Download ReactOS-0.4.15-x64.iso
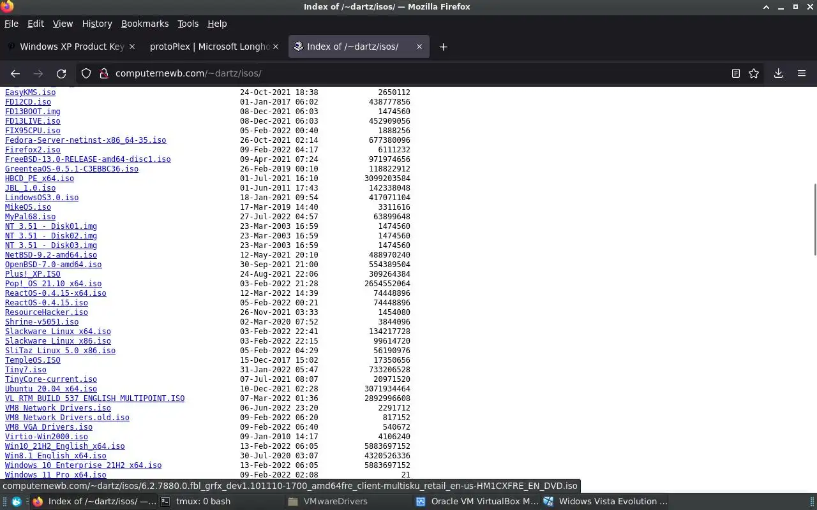817x510 pixels. 56,293
